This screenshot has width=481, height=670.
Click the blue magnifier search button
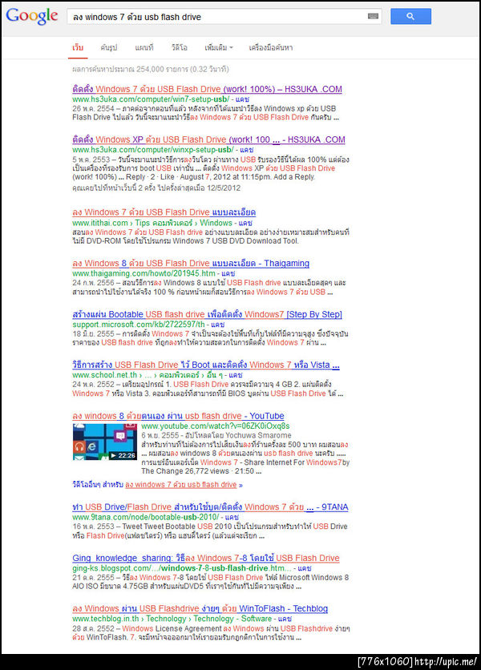[x=410, y=16]
